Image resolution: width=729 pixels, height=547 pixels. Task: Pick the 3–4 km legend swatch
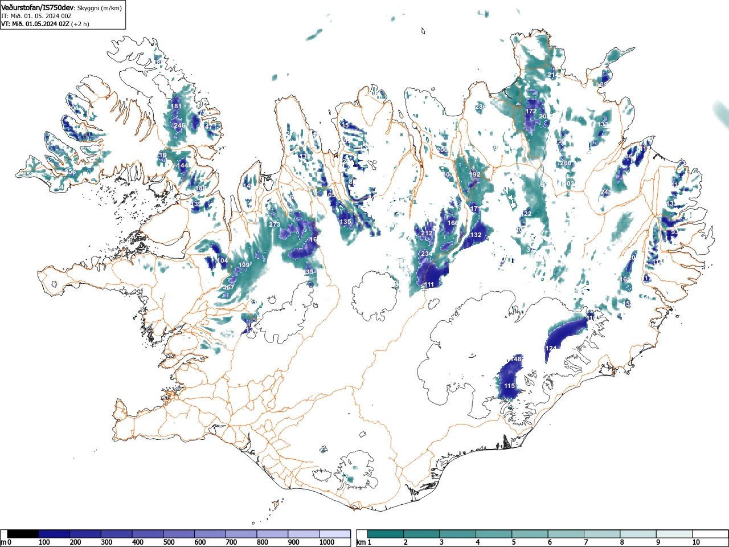(x=457, y=534)
